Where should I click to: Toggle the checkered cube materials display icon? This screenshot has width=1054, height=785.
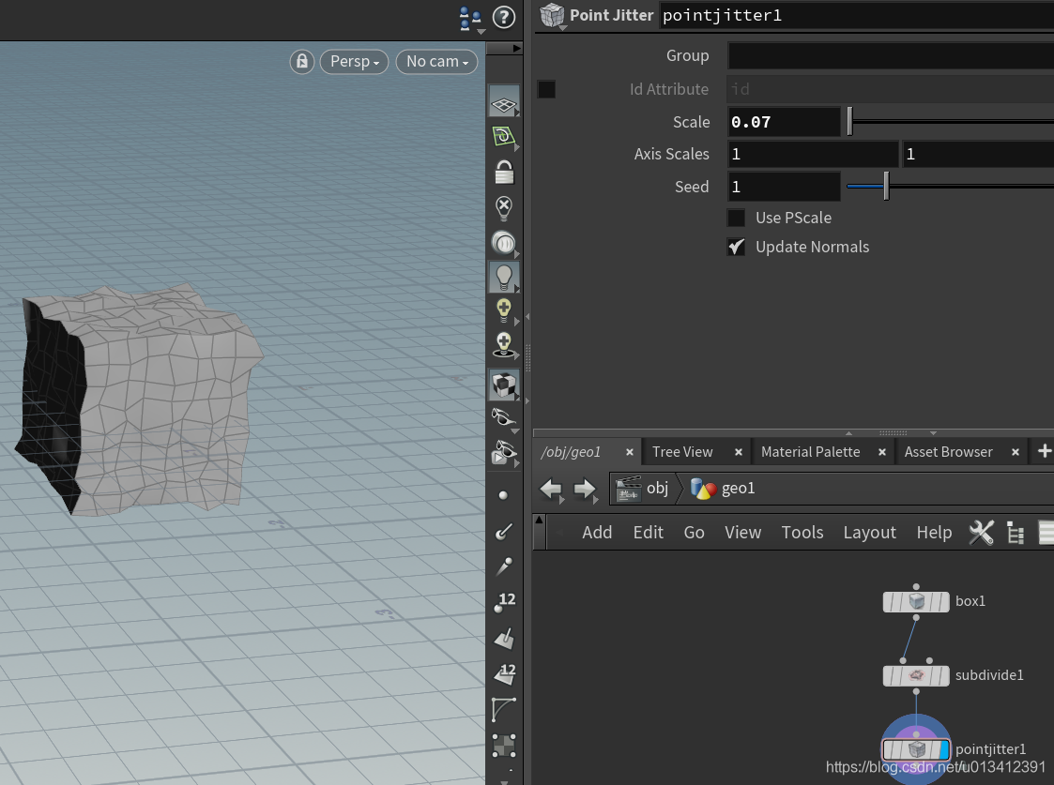point(503,385)
